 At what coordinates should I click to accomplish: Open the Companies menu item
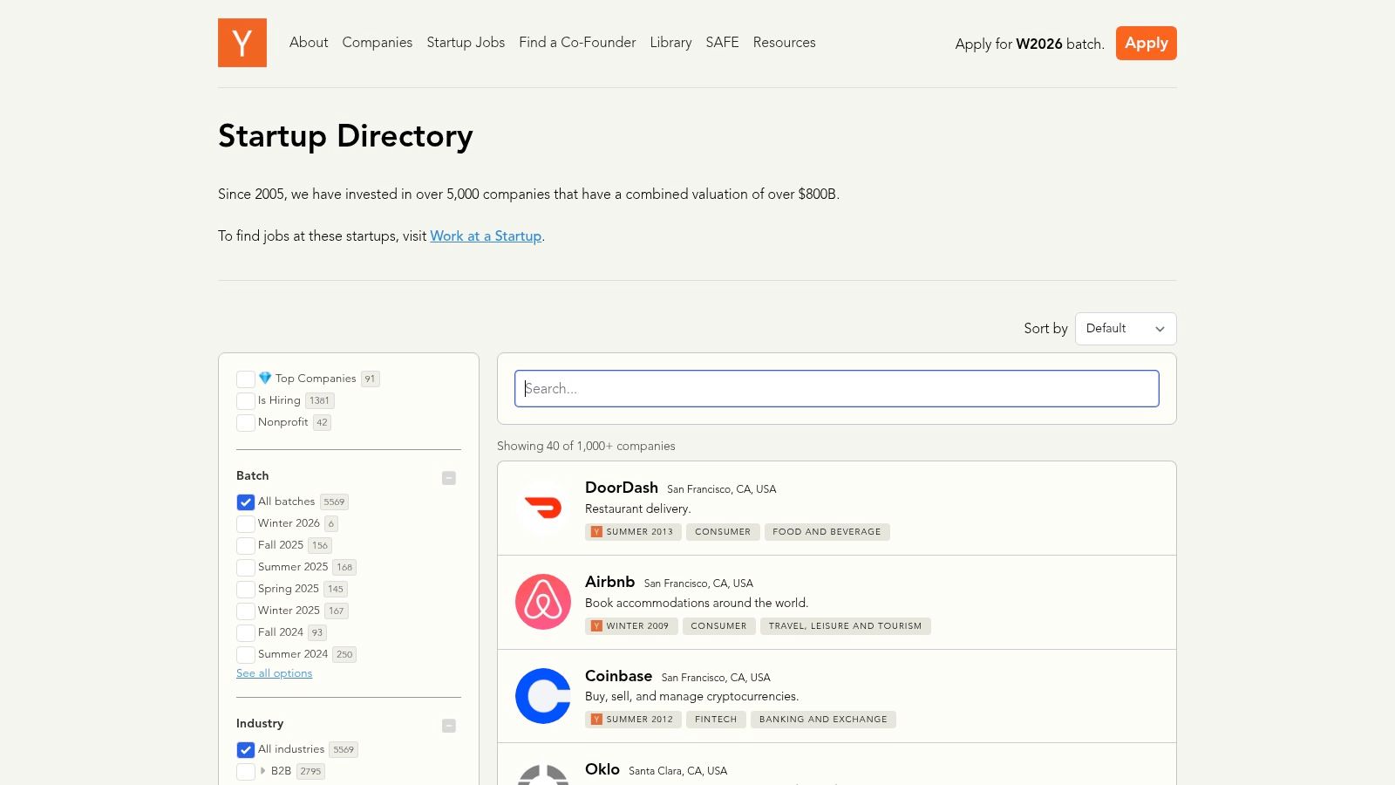point(377,43)
